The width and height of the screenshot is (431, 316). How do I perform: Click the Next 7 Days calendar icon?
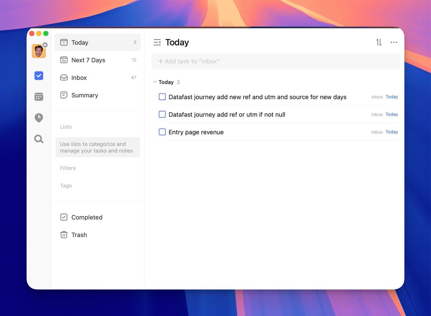coord(64,60)
